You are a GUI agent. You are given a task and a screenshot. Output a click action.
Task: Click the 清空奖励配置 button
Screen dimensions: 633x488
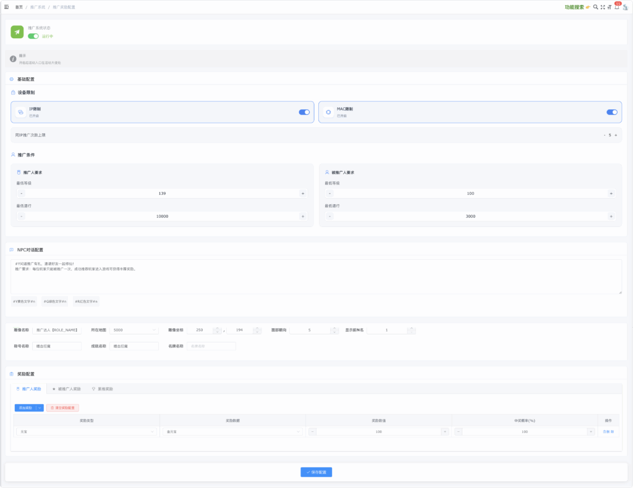(x=62, y=408)
